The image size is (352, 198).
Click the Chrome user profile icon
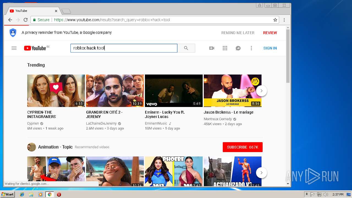click(x=259, y=5)
